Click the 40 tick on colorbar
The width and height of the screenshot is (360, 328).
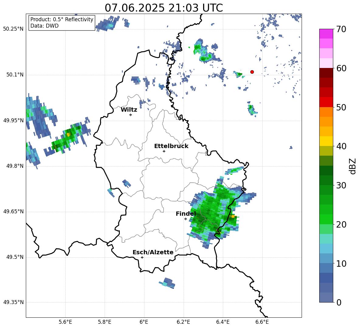tap(341, 146)
